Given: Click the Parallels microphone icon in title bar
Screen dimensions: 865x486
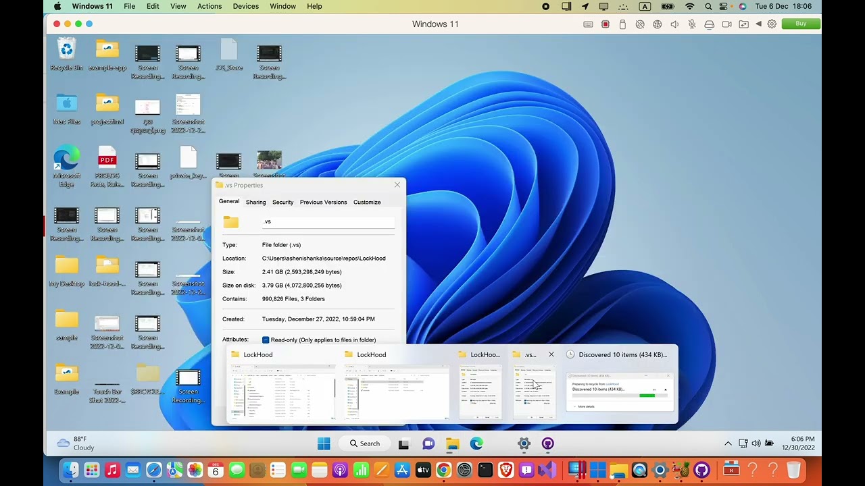Looking at the screenshot, I should pos(692,24).
